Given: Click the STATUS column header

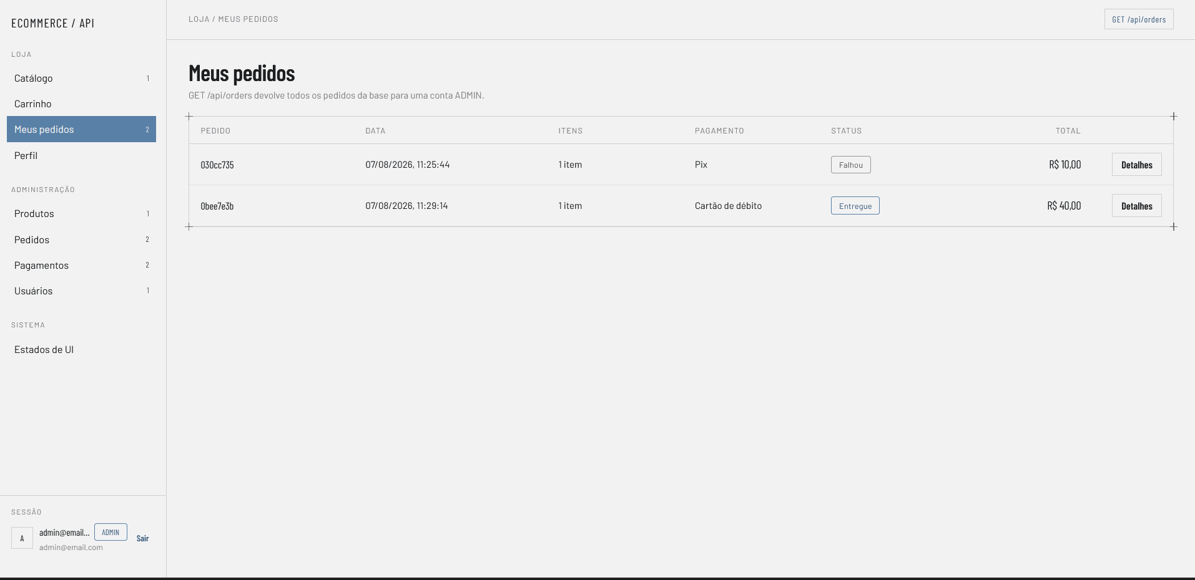Looking at the screenshot, I should point(846,131).
